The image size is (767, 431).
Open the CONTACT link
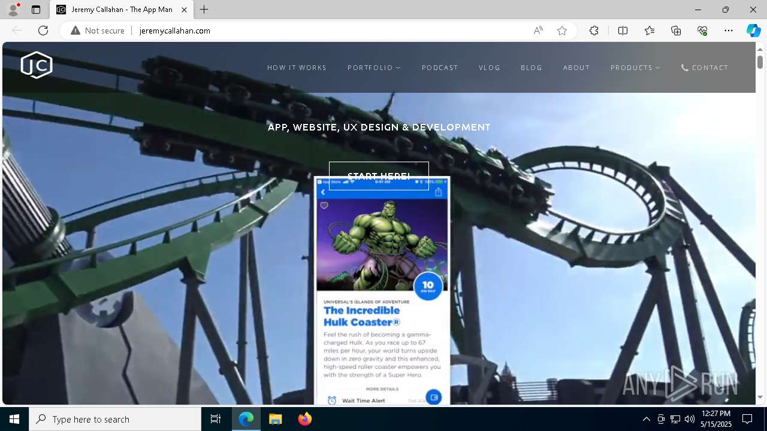705,68
